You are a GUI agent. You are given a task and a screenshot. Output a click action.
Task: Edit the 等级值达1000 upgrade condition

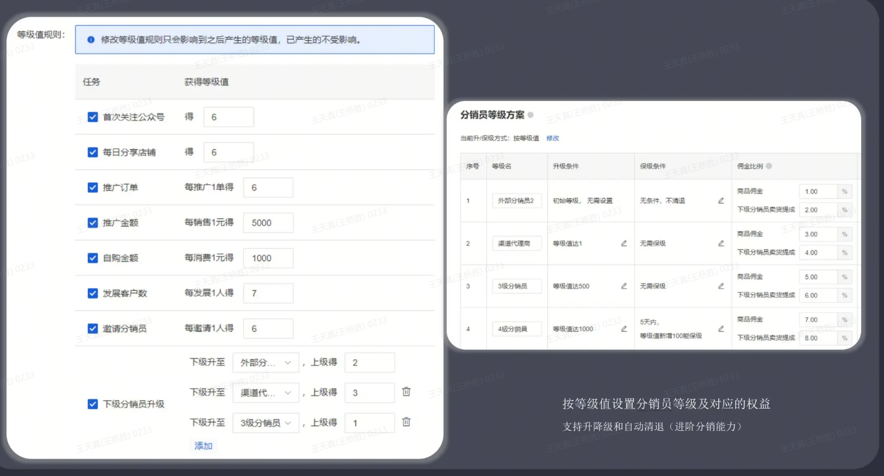click(x=624, y=329)
